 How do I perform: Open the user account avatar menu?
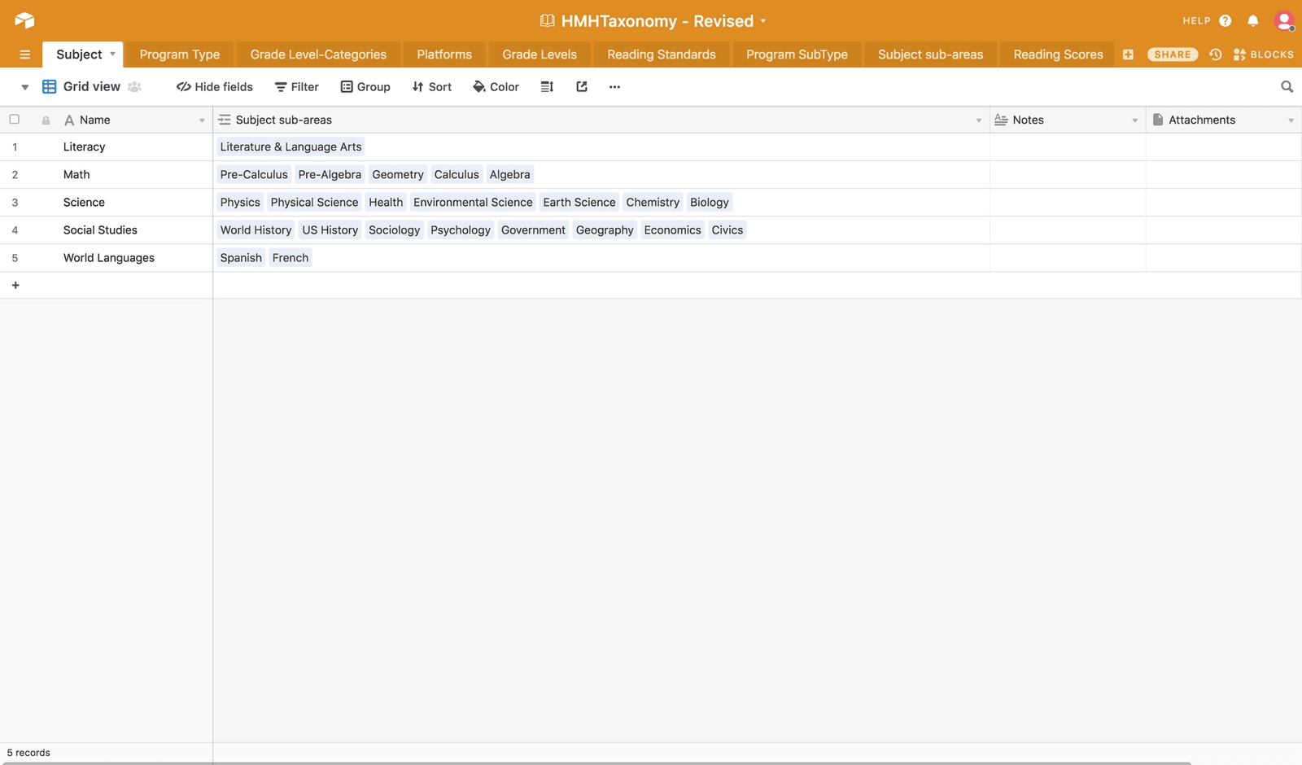pyautogui.click(x=1284, y=21)
